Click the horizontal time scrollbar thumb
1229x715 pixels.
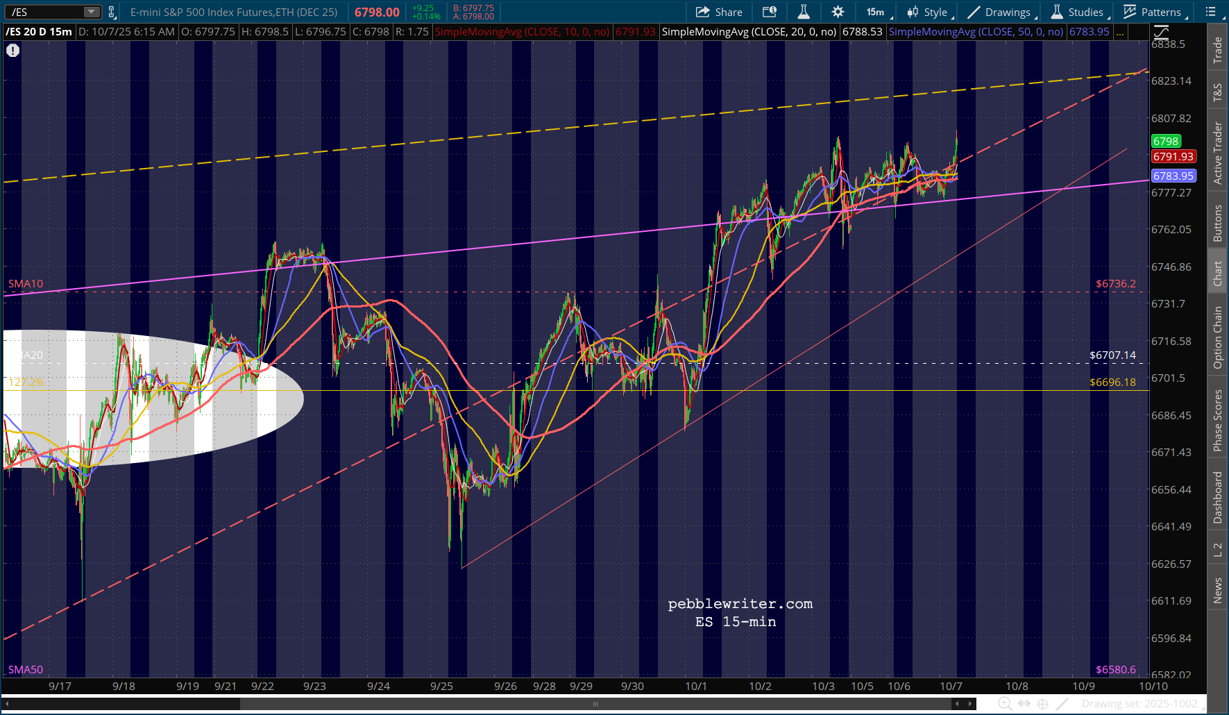(x=595, y=704)
